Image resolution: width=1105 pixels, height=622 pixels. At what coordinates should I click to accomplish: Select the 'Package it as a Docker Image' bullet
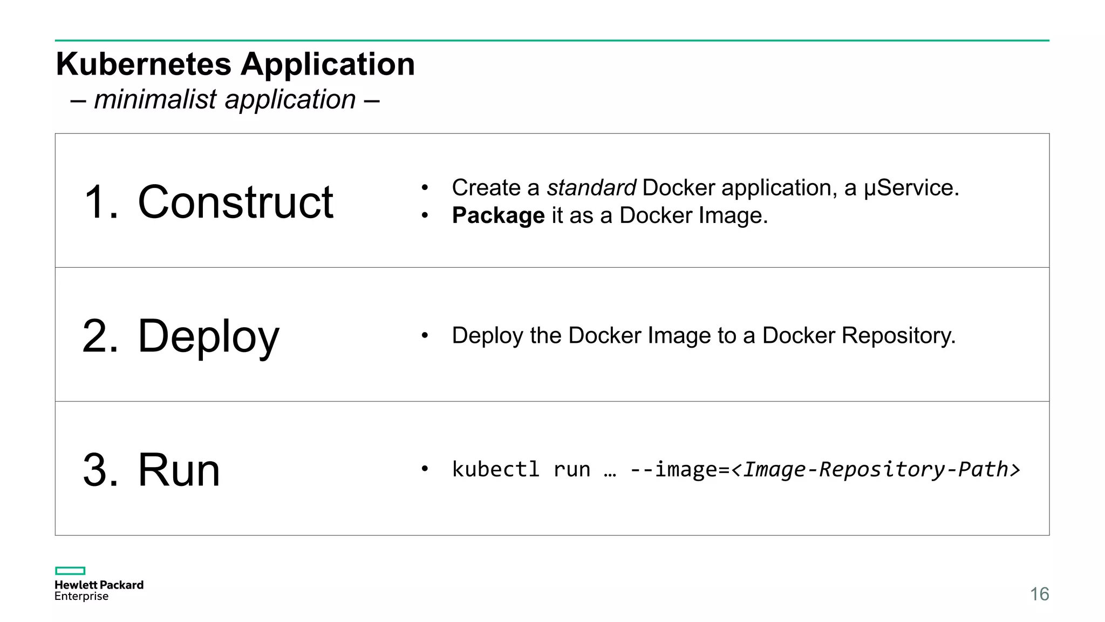tap(610, 215)
